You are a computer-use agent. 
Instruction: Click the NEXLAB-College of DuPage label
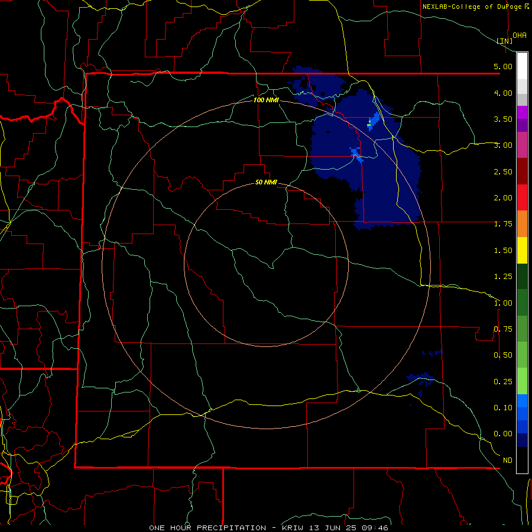[x=472, y=7]
